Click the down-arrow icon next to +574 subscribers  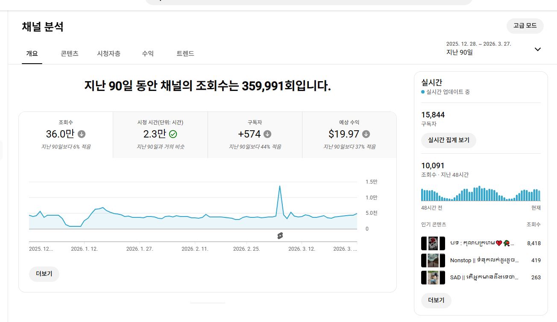click(x=267, y=134)
